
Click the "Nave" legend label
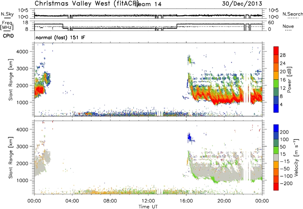click(288, 26)
